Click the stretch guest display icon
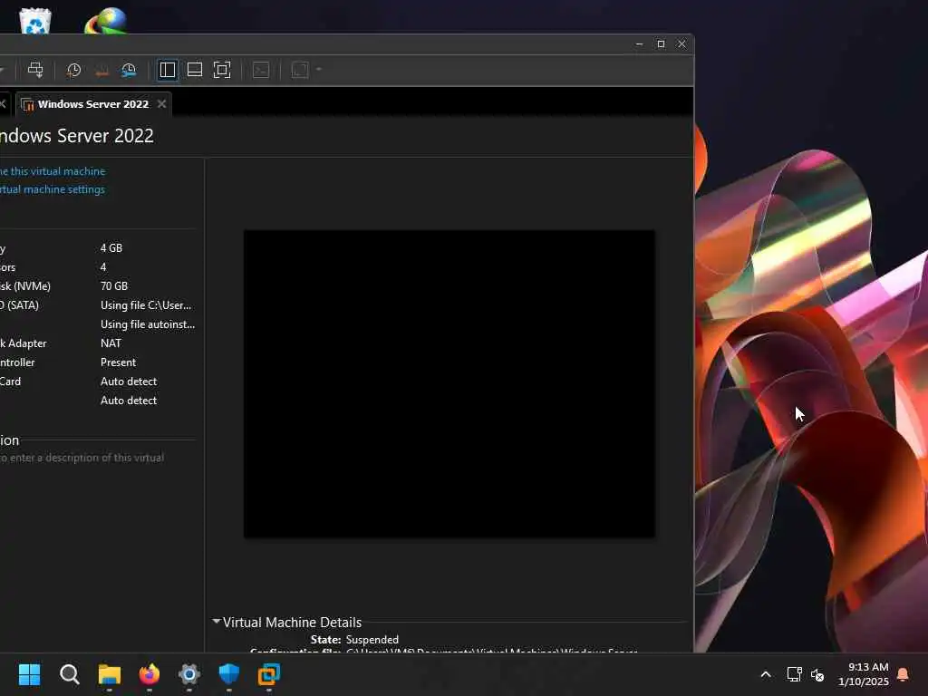The image size is (928, 696). pyautogui.click(x=300, y=70)
